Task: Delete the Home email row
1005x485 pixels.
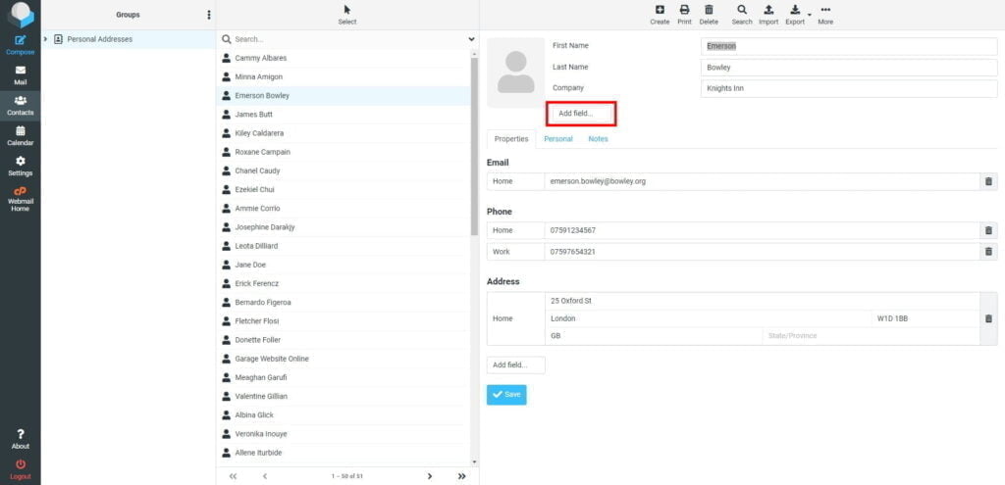Action: point(988,181)
